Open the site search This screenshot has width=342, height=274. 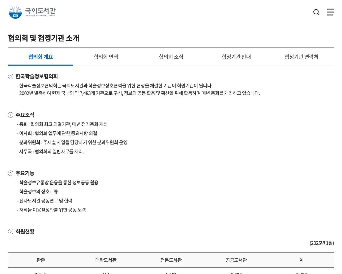(316, 12)
